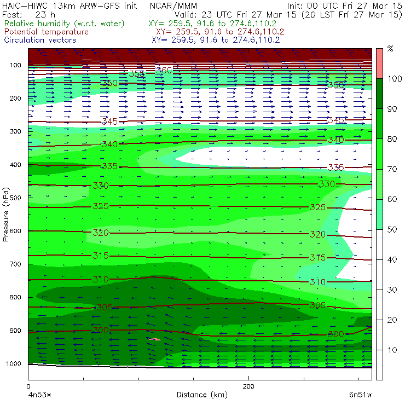Click "Init: 00 UTC Fri 27 Mar 15" text
The image size is (405, 405).
tap(344, 5)
